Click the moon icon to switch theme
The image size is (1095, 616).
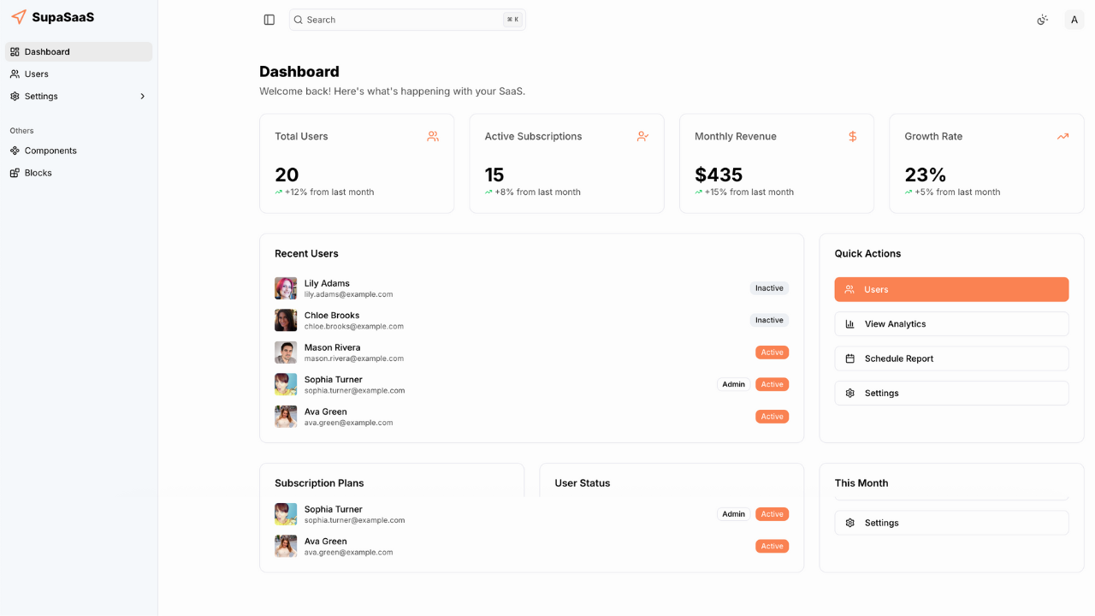(x=1042, y=19)
